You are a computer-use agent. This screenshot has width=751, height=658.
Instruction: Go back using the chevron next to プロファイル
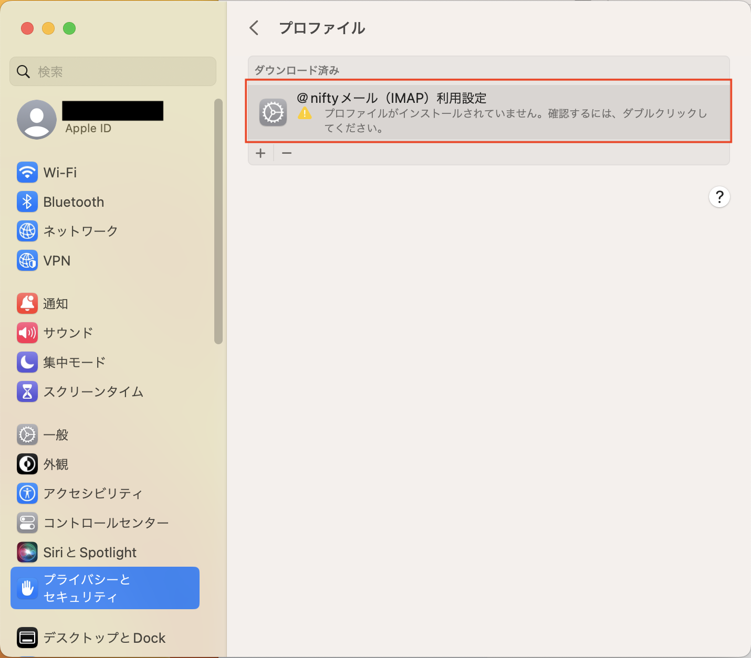click(254, 28)
